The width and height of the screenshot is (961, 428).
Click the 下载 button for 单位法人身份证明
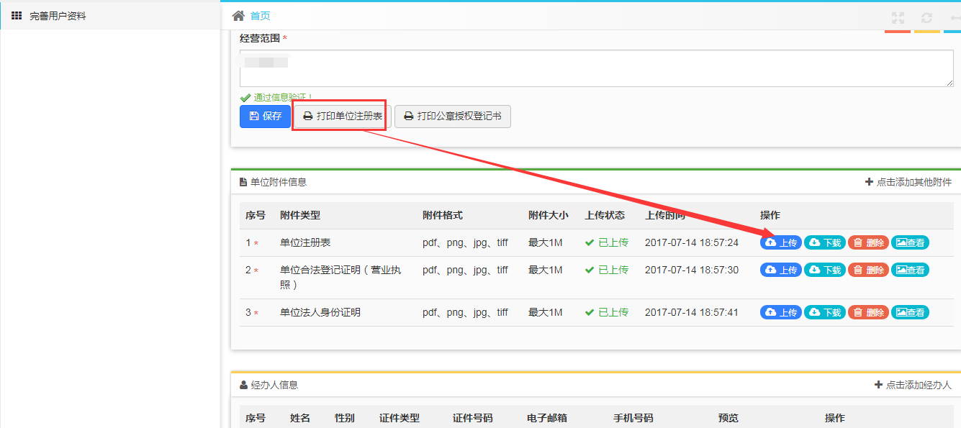tap(824, 312)
